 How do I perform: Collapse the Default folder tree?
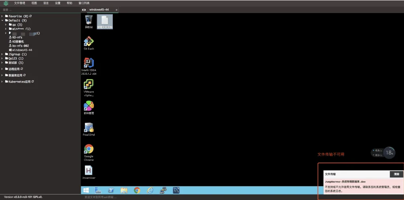click(2, 21)
